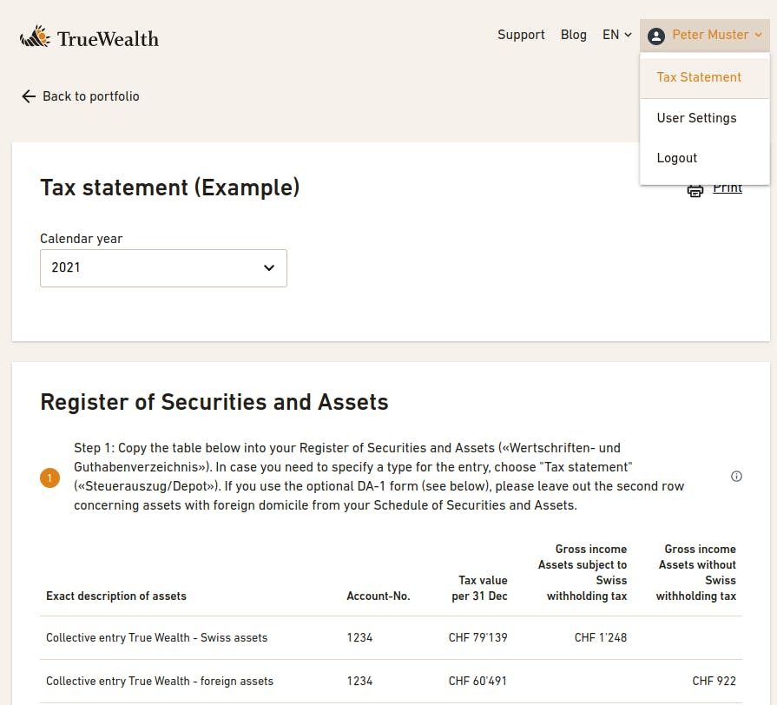Screen dimensions: 777x705
Task: Expand the EN language selector
Action: [617, 35]
